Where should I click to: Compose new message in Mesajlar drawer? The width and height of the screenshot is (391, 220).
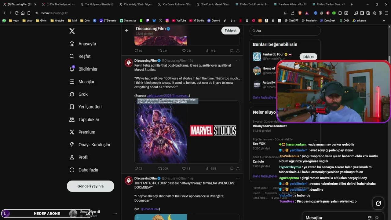(370, 218)
